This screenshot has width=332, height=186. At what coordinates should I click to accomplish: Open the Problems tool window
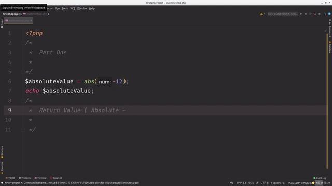point(25,178)
